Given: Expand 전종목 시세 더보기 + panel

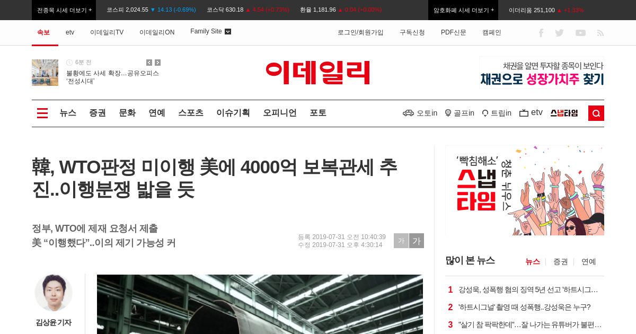Looking at the screenshot, I should 64,10.
